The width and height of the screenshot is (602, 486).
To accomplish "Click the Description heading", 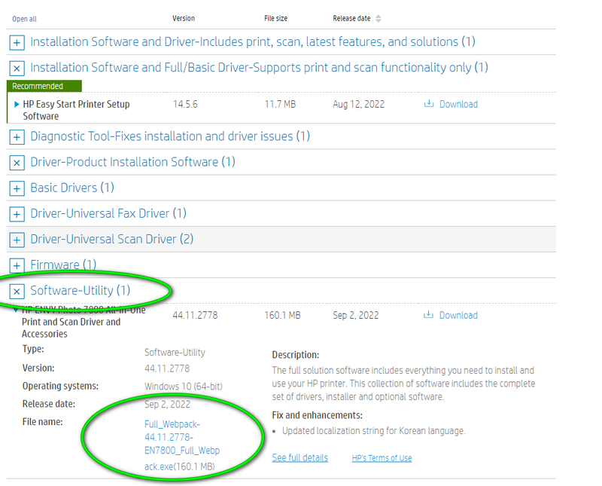I will (295, 354).
